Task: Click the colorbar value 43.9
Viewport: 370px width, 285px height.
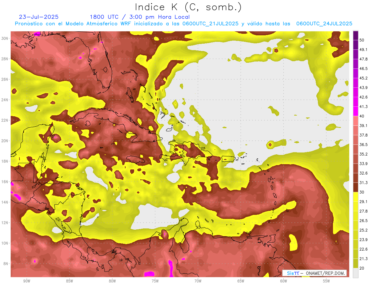Action: (364, 88)
